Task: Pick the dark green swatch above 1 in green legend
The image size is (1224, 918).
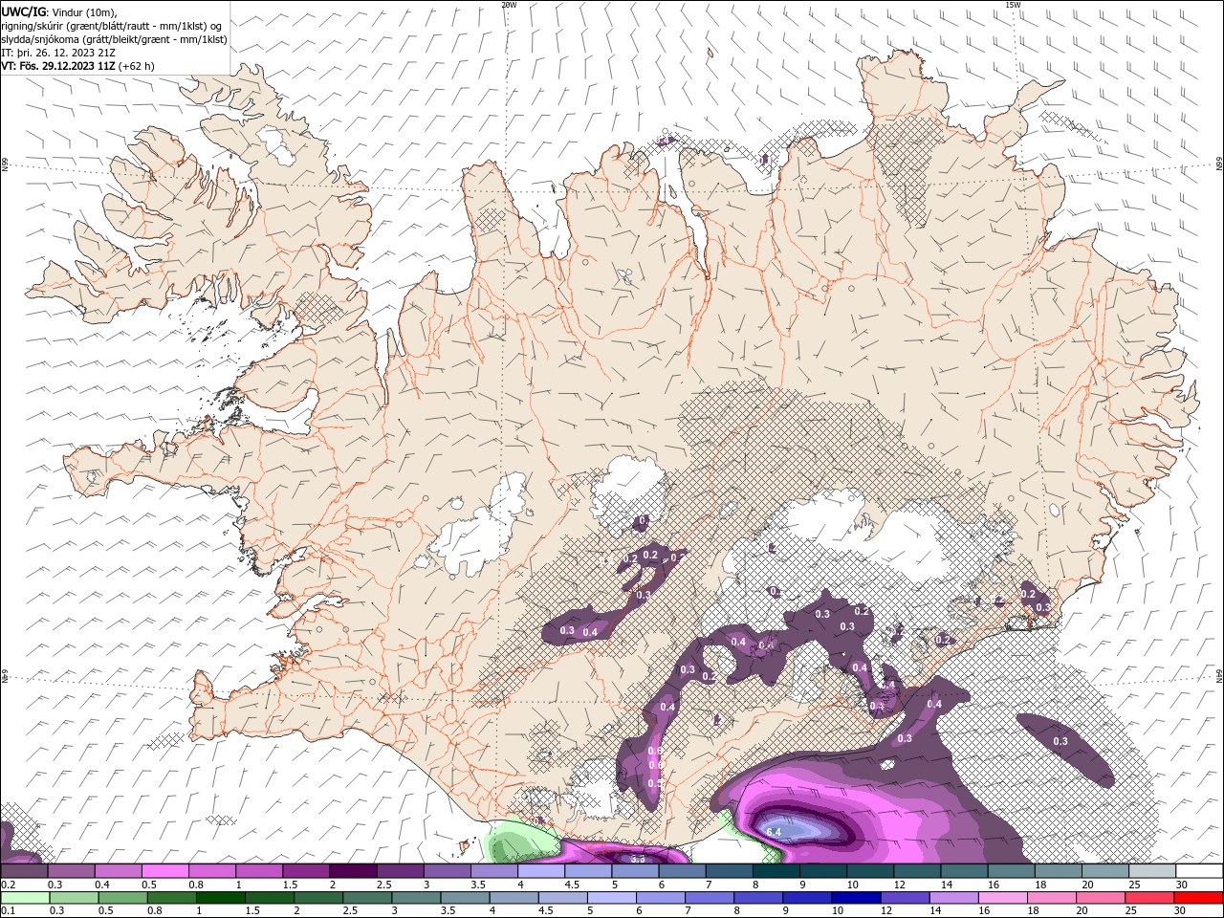Action: coord(220,898)
